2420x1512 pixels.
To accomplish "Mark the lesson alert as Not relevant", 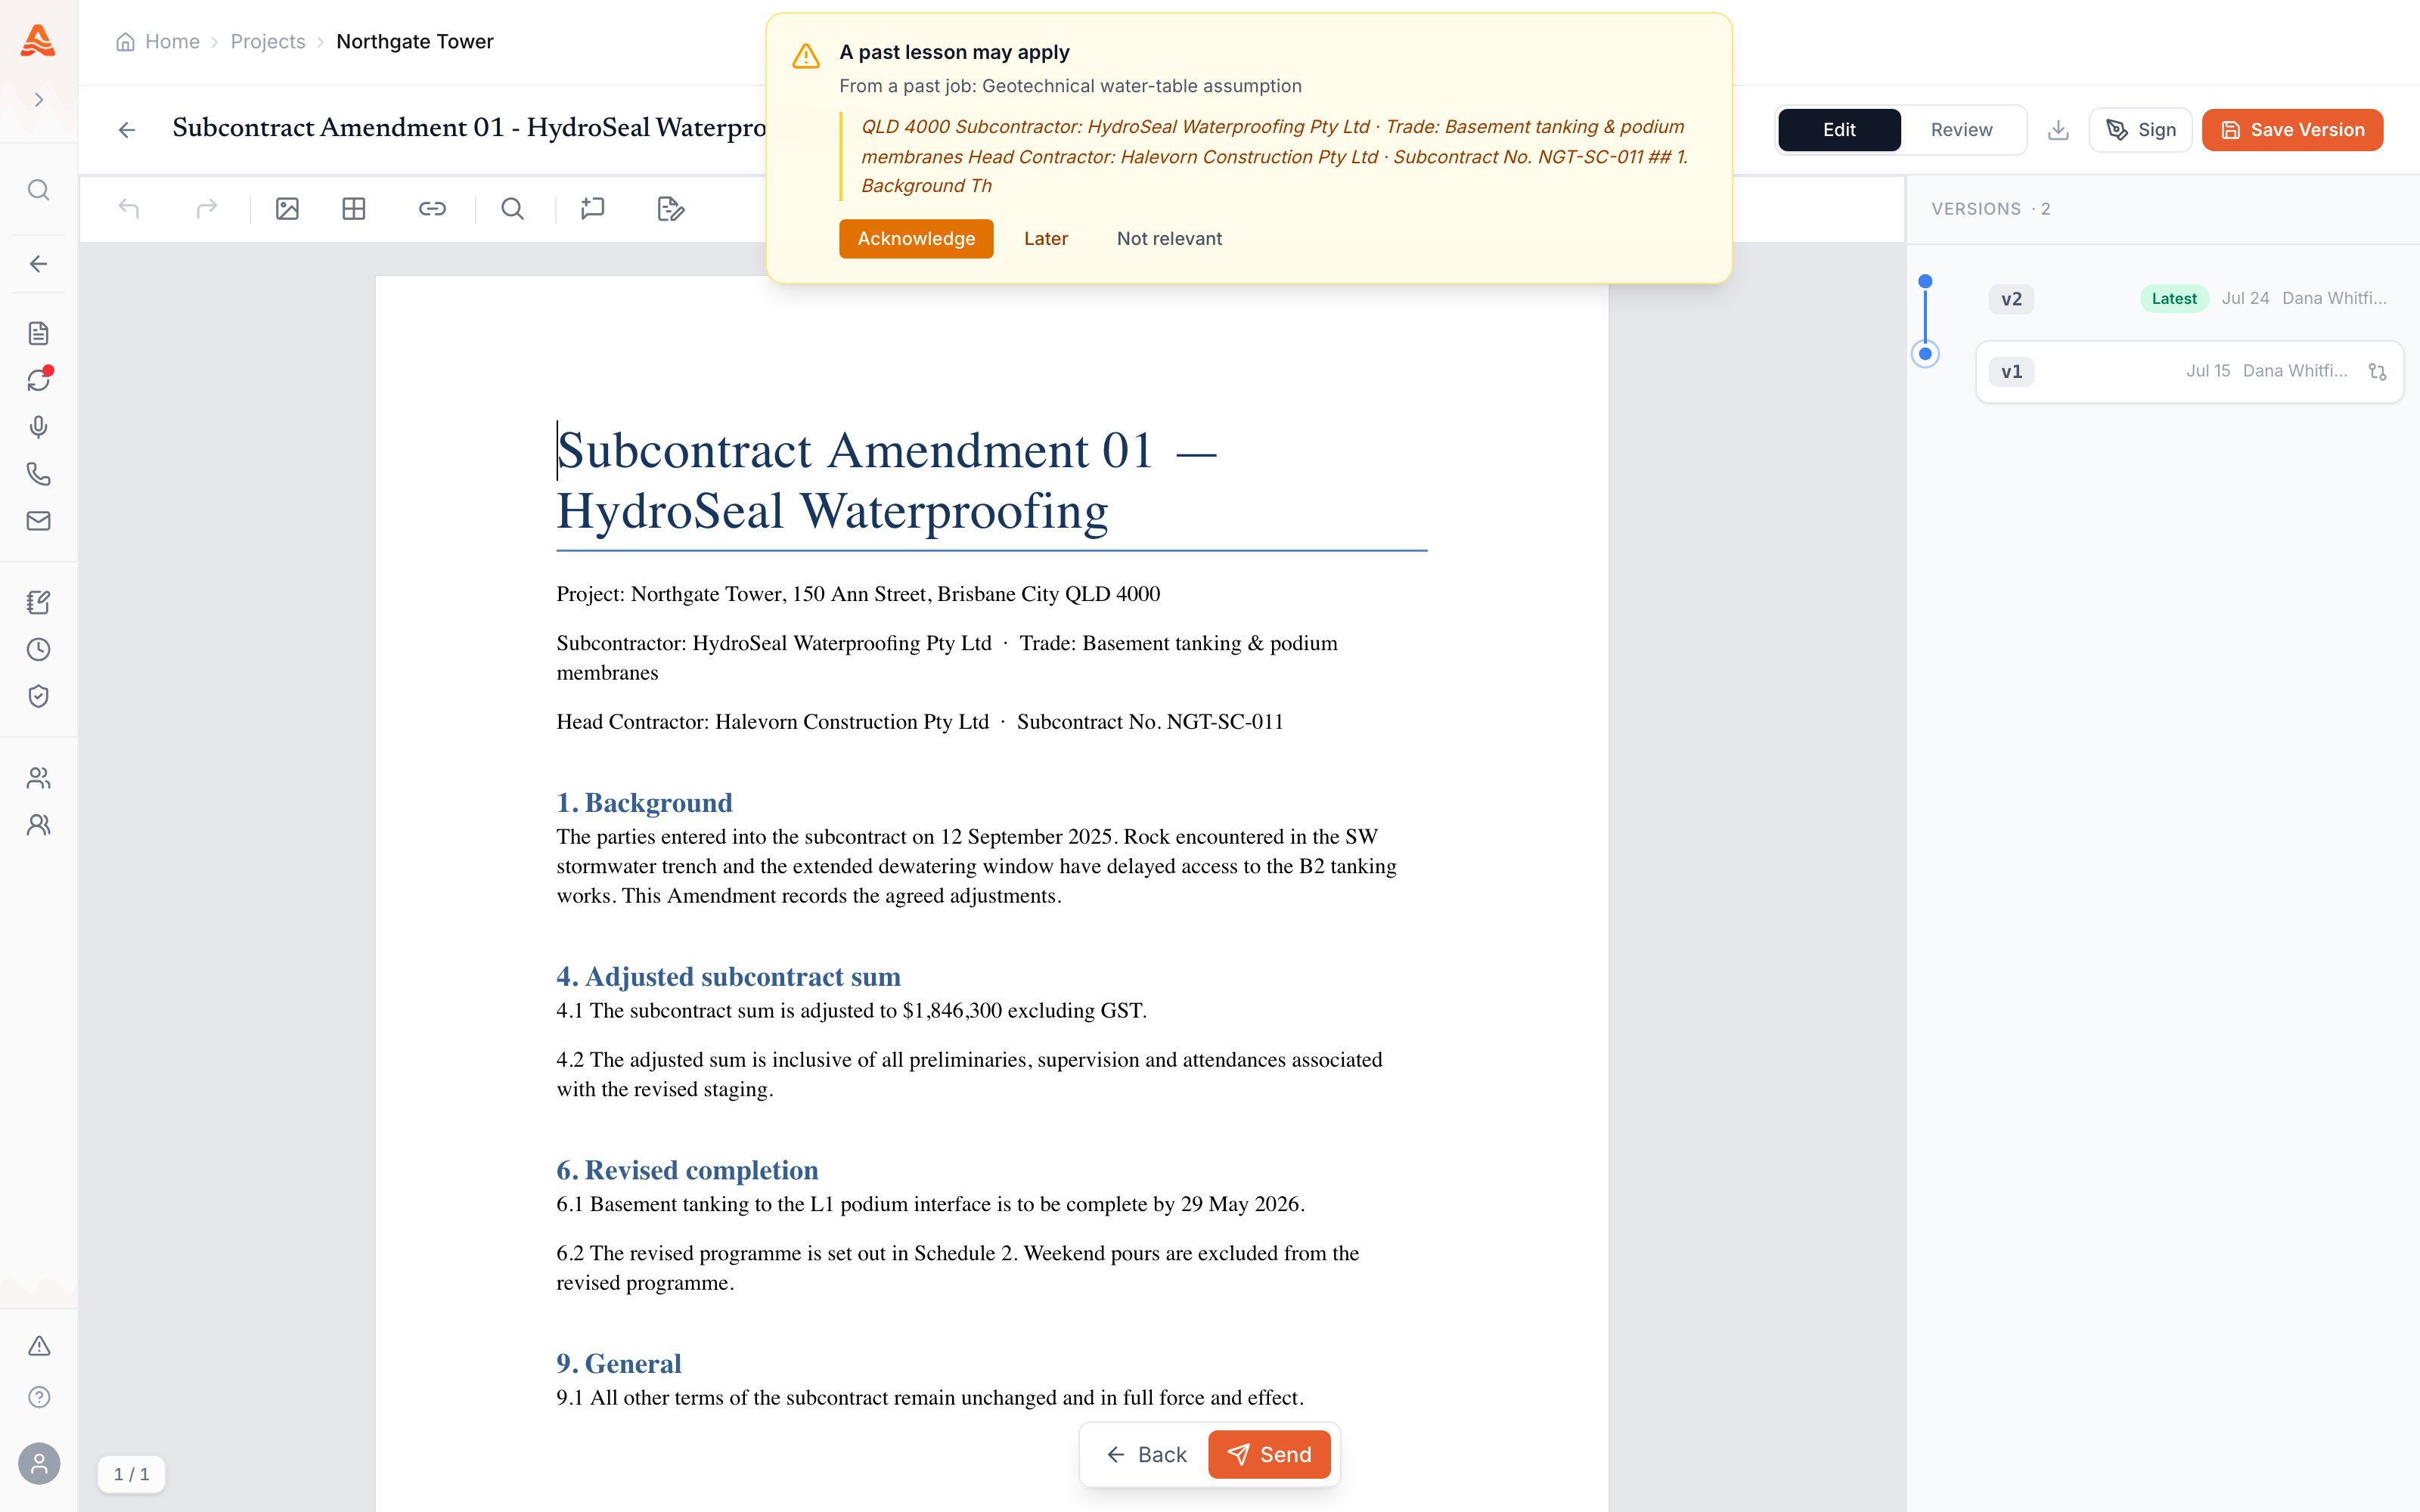I will click(1169, 239).
